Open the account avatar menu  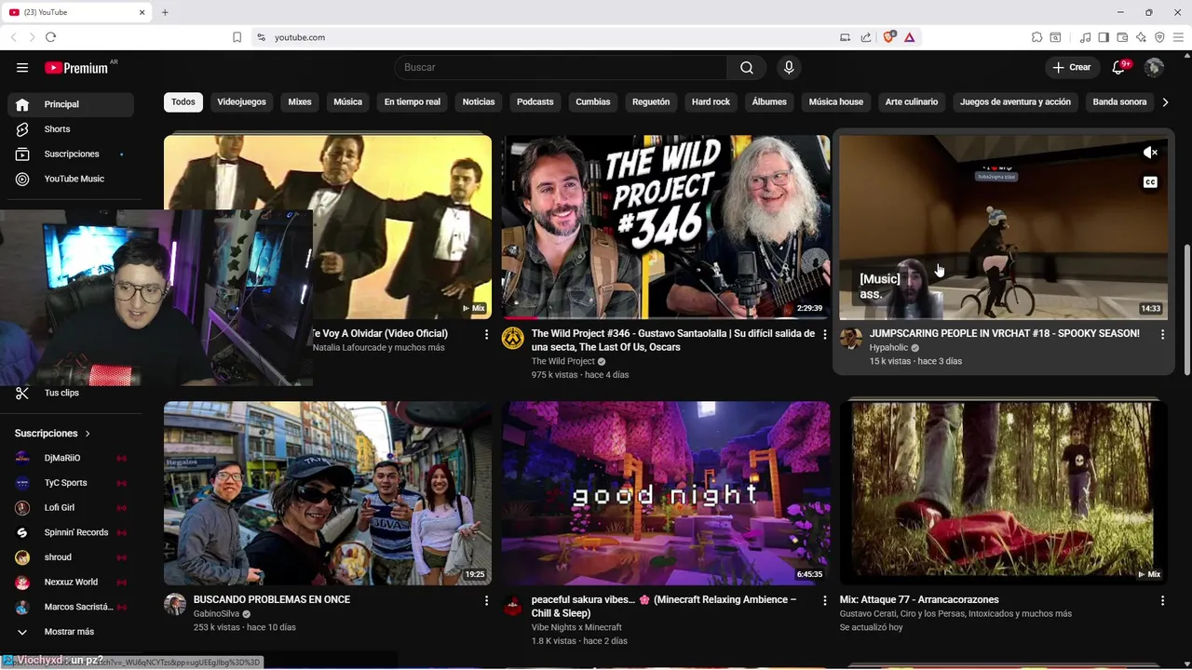point(1154,67)
